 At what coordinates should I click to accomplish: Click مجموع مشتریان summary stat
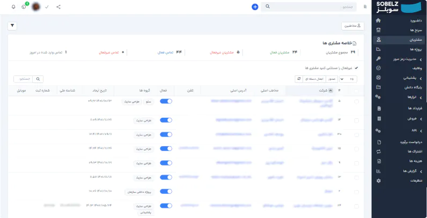[x=341, y=52]
